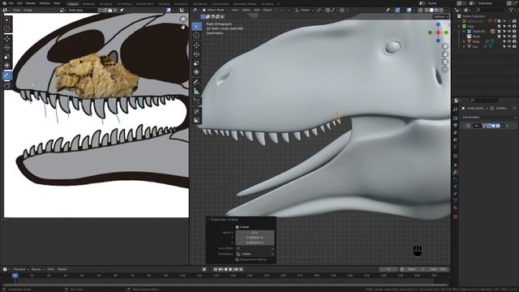519x292 pixels.
Task: Select the 3D viewport Annotate tool
Action: (x=196, y=82)
